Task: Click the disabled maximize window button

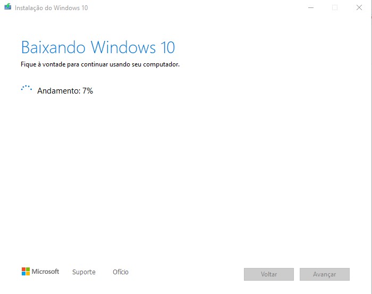Action: [335, 7]
